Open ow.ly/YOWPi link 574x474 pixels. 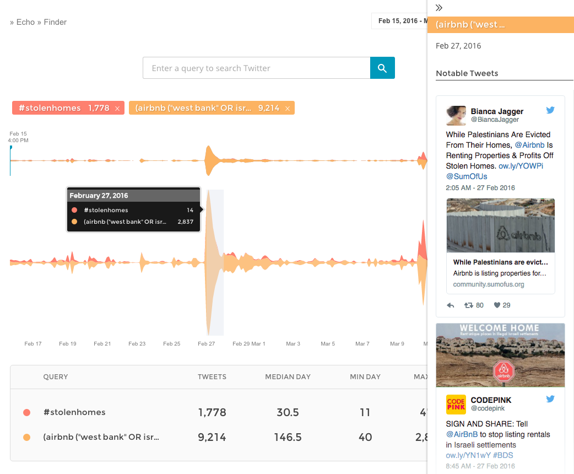click(521, 166)
